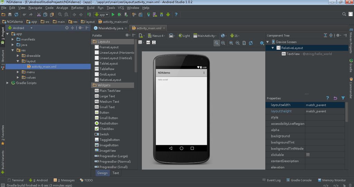
Task: Open the Build menu
Action: pos(91,8)
